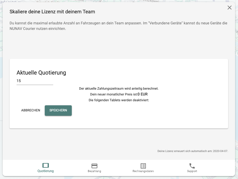Click the license renewal date '2020-04-07'
Viewport: 238px width, 179px height.
pos(220,151)
